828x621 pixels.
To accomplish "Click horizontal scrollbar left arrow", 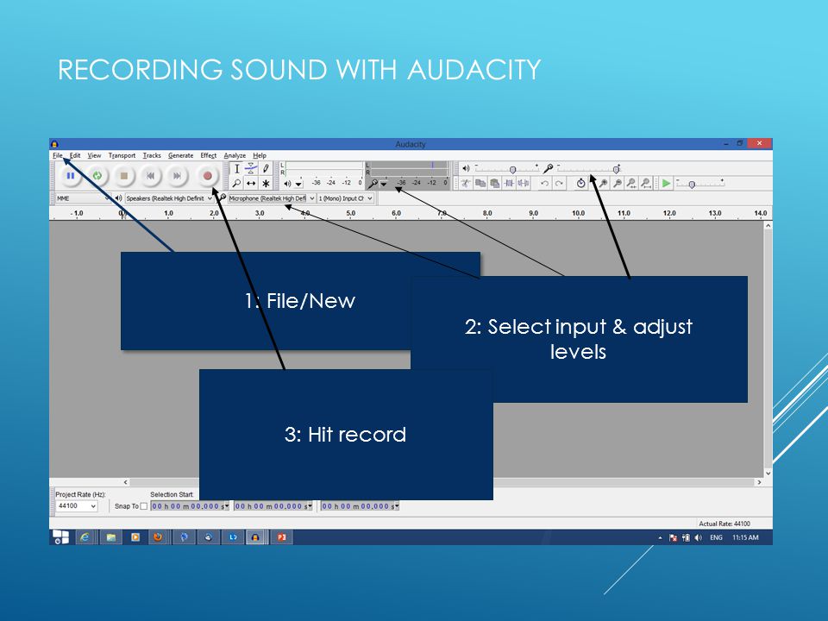I will tap(126, 482).
